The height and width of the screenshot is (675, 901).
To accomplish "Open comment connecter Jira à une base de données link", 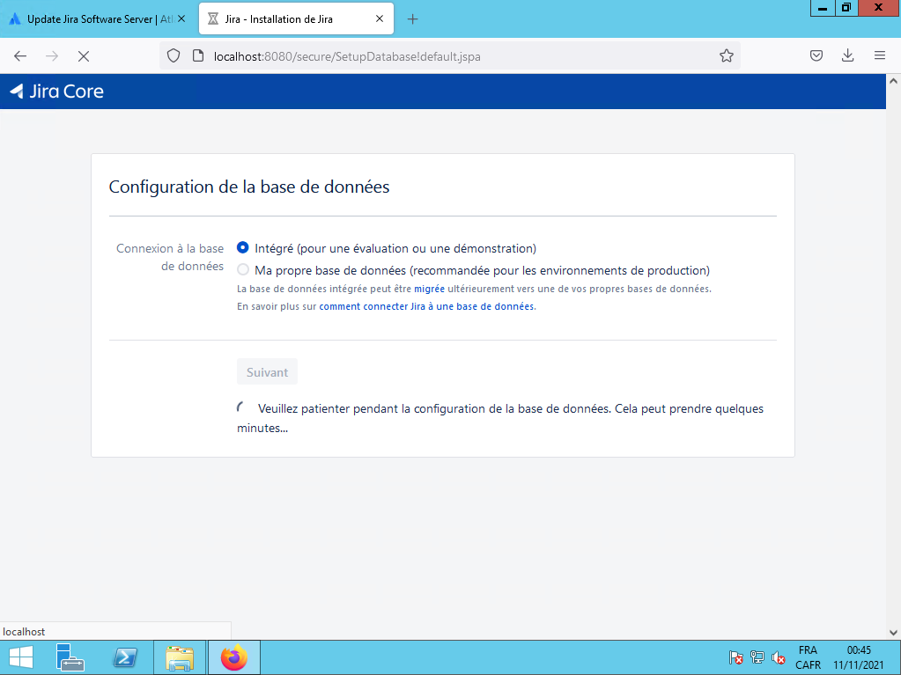I will click(426, 306).
